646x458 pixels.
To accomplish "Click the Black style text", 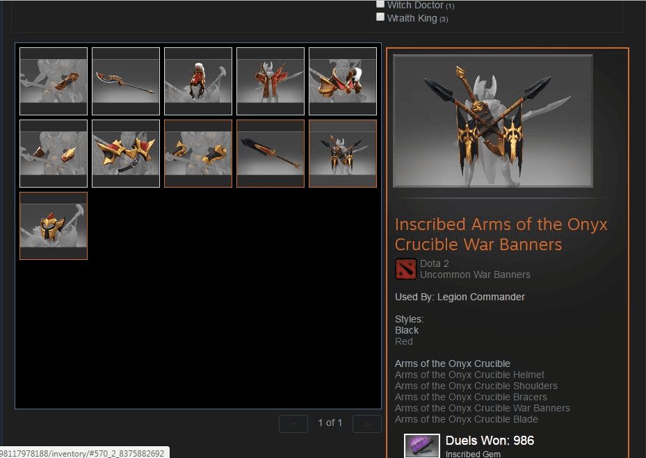I will (x=407, y=330).
